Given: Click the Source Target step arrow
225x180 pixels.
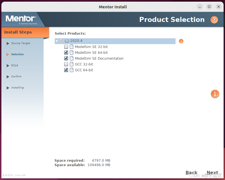Looking at the screenshot, I should [x=8, y=44].
